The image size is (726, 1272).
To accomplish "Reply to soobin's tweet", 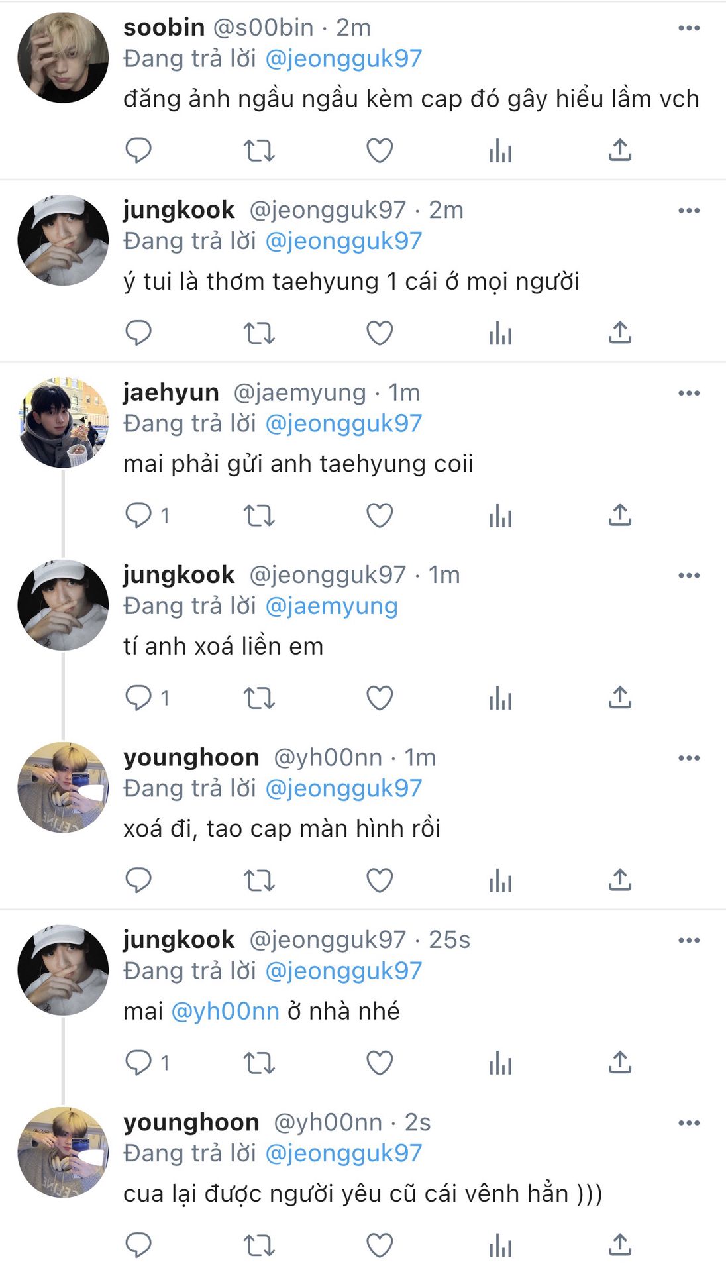I will (138, 151).
